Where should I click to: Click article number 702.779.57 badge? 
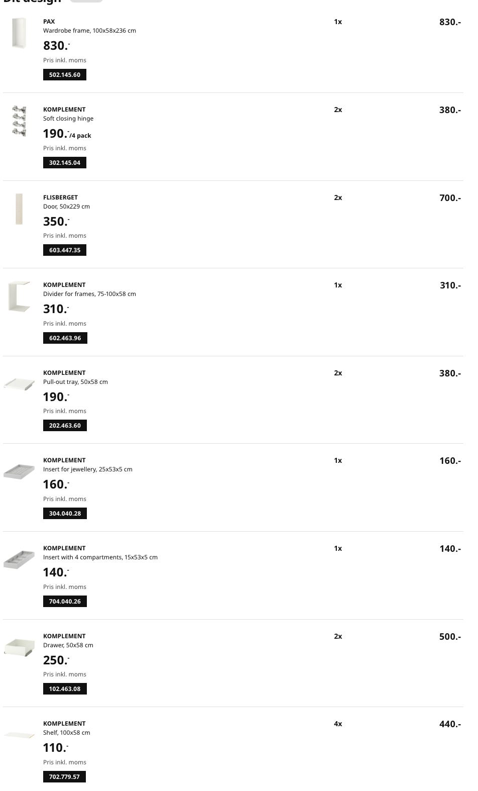(64, 777)
